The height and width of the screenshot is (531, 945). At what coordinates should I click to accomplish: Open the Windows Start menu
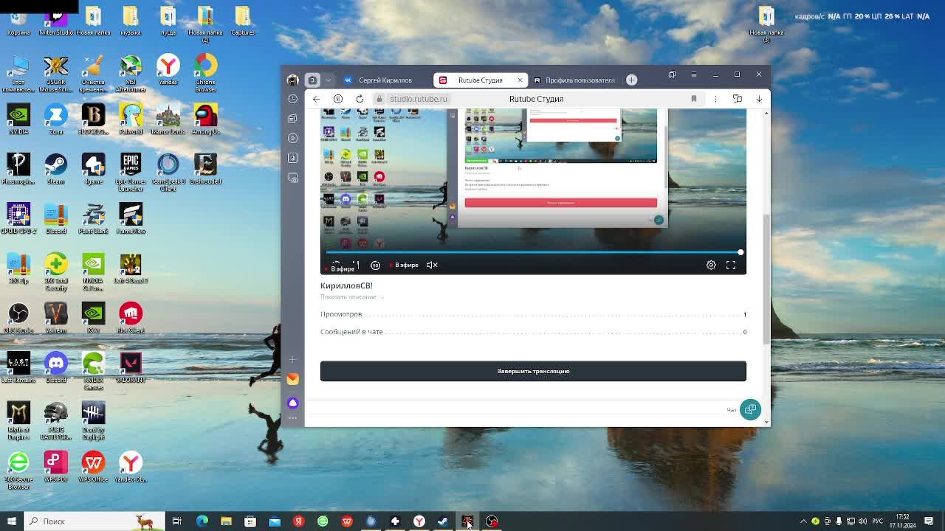coord(12,521)
